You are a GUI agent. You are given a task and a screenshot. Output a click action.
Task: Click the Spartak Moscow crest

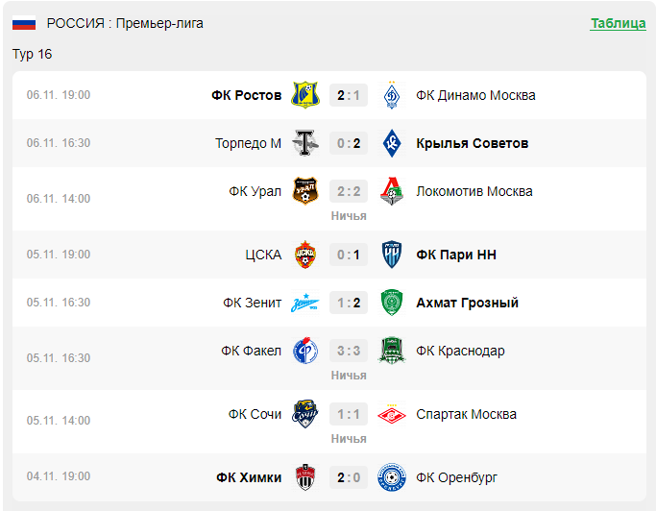click(x=392, y=414)
